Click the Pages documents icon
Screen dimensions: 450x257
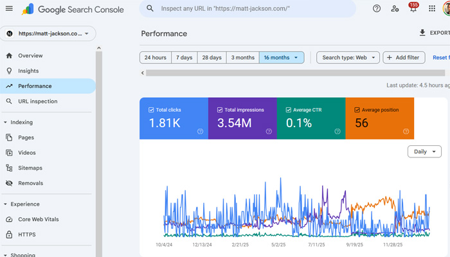(x=9, y=137)
